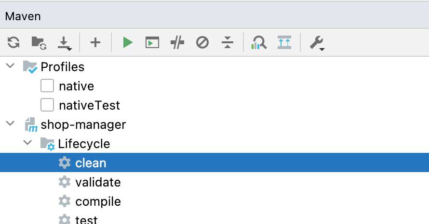Click the Add Maven Projects plus icon

(x=95, y=43)
